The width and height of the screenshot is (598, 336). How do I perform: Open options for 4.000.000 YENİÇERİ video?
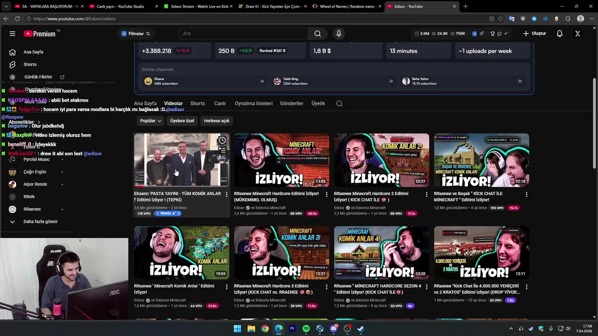coord(527,287)
